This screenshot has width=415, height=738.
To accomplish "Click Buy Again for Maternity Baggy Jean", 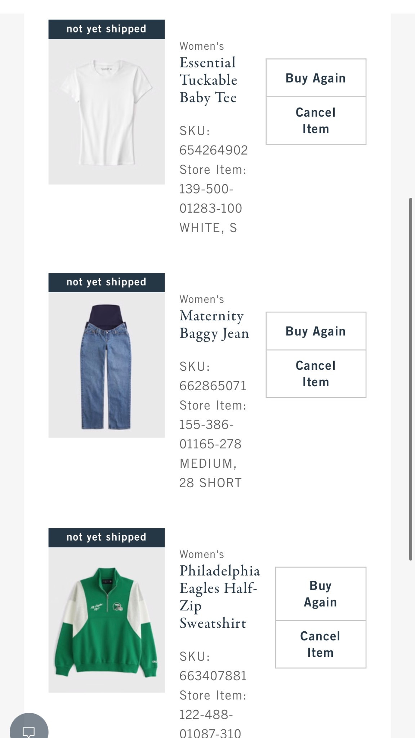I will (315, 331).
